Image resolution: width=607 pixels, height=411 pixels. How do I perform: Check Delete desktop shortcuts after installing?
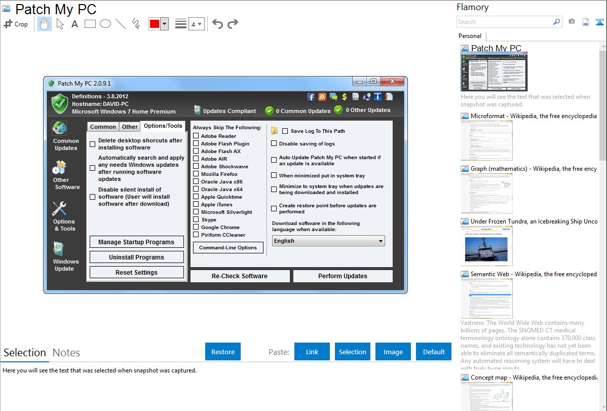coord(93,144)
